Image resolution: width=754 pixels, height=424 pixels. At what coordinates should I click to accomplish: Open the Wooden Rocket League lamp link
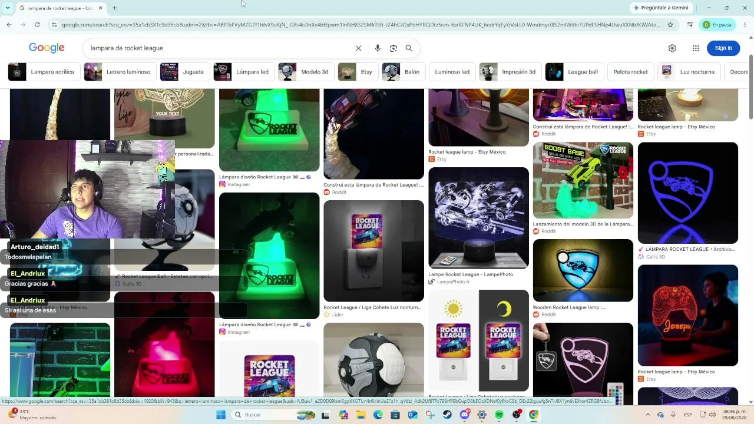click(x=569, y=307)
